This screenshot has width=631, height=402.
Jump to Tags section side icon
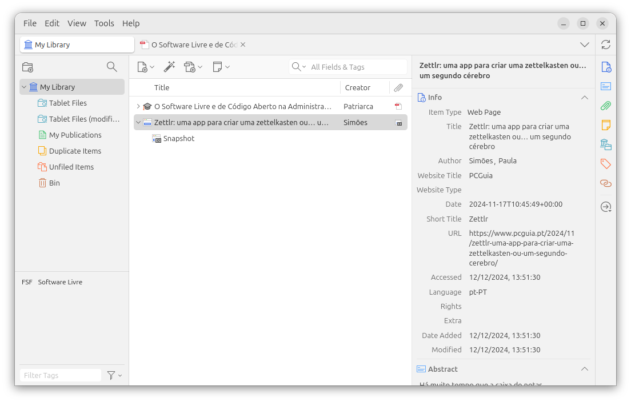606,164
